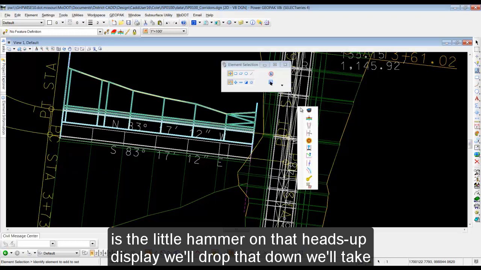Click the top bowl-shaped heads-up icon
481x270 pixels.
point(309,110)
